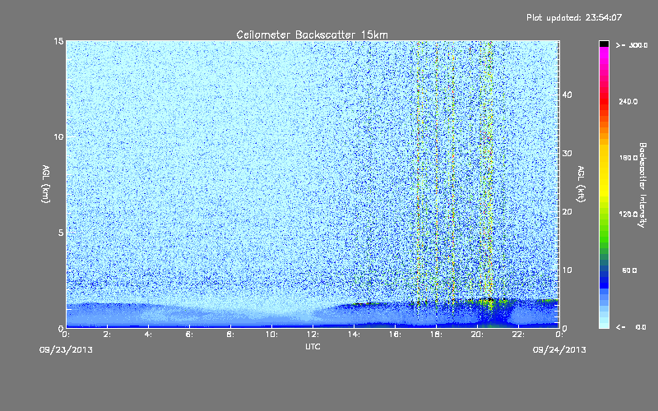The height and width of the screenshot is (411, 658).
Task: Click the "30" kft tick label
Action: point(567,154)
